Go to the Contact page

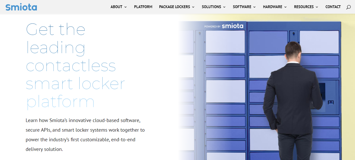pyautogui.click(x=333, y=7)
